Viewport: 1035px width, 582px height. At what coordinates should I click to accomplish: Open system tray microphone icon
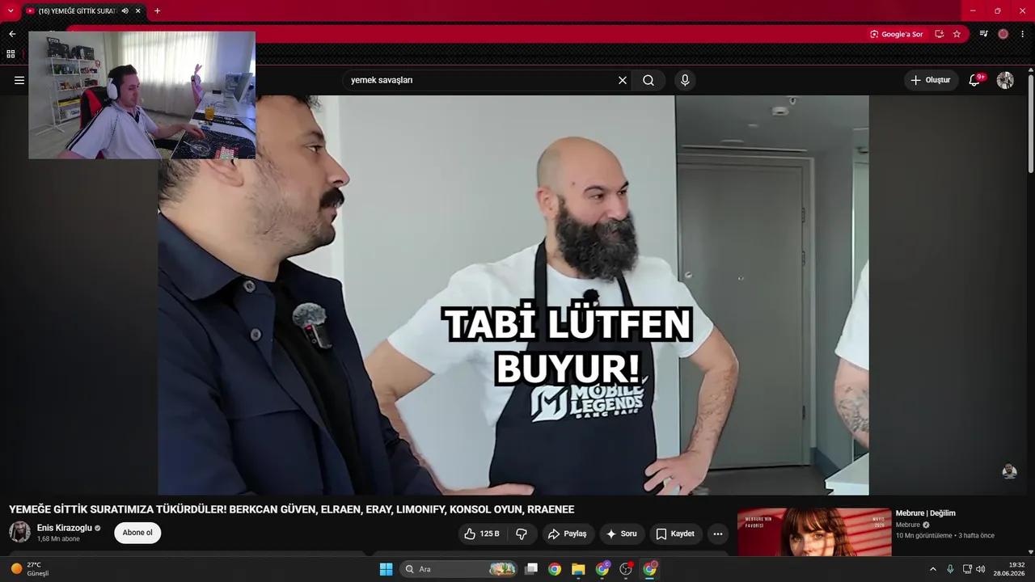[x=950, y=569]
